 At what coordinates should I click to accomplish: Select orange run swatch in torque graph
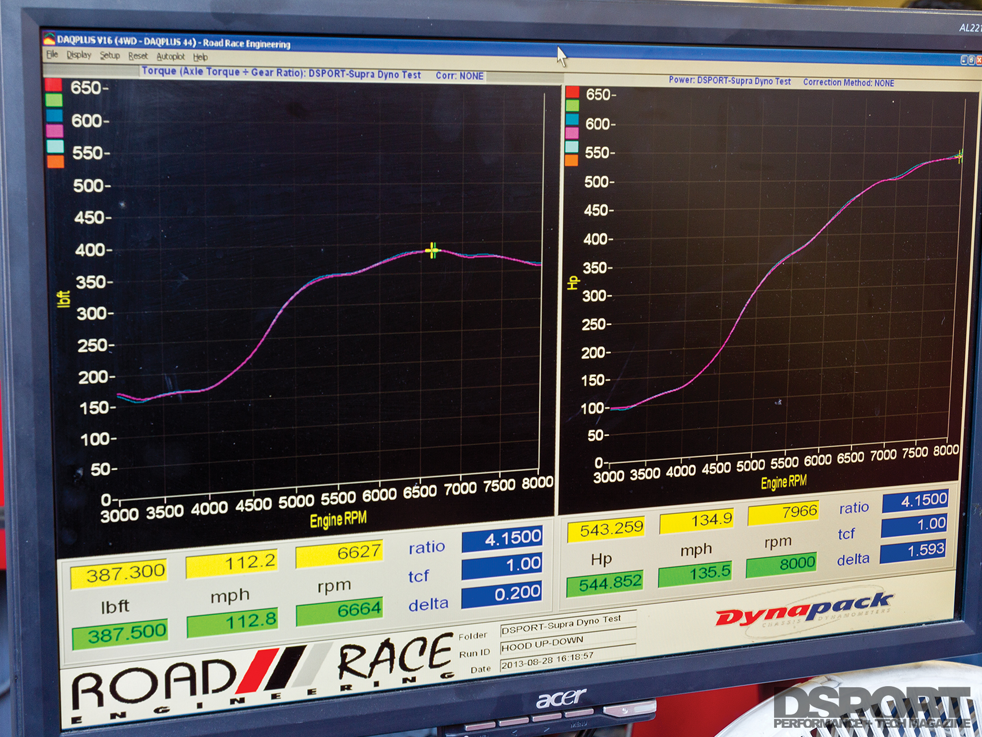56,161
